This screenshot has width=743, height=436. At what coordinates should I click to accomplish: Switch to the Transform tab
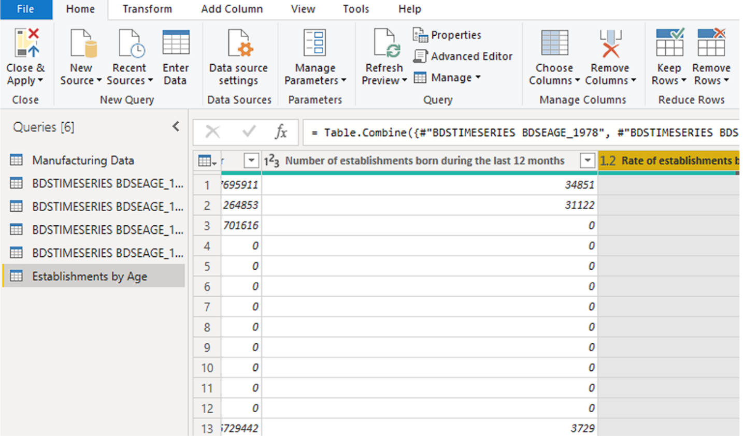(147, 9)
